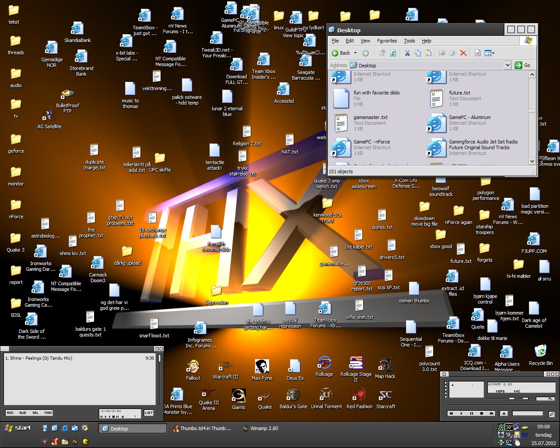Screen dimensions: 560x448
Task: Click the Copy toolbar icon in Explorer
Action: (x=418, y=53)
